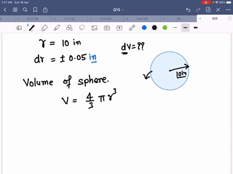Toggle split view at tab bar end
233x174 pixels.
tap(230, 18)
